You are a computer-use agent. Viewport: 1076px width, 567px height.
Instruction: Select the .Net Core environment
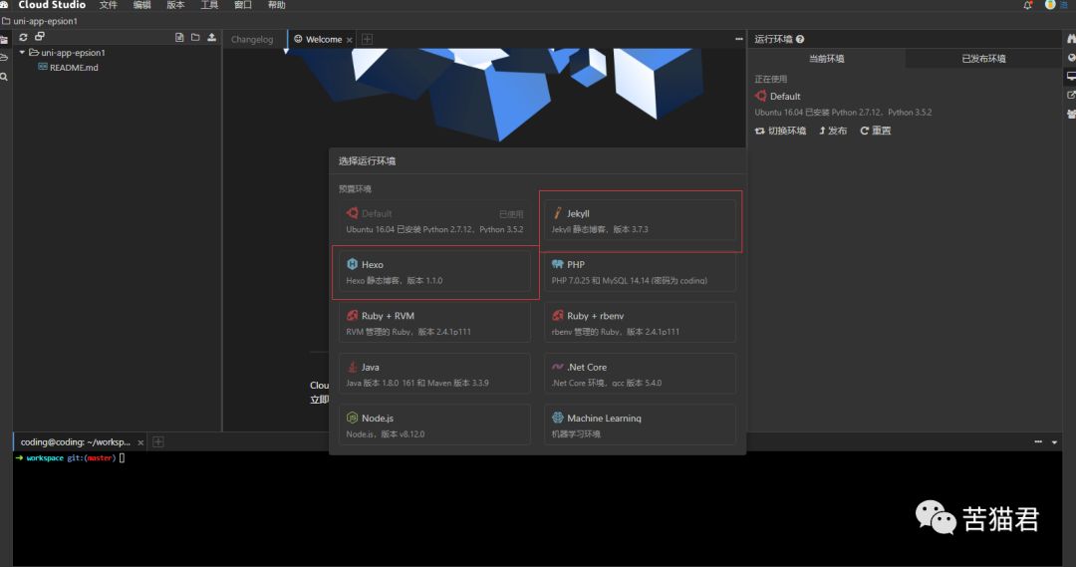point(640,374)
